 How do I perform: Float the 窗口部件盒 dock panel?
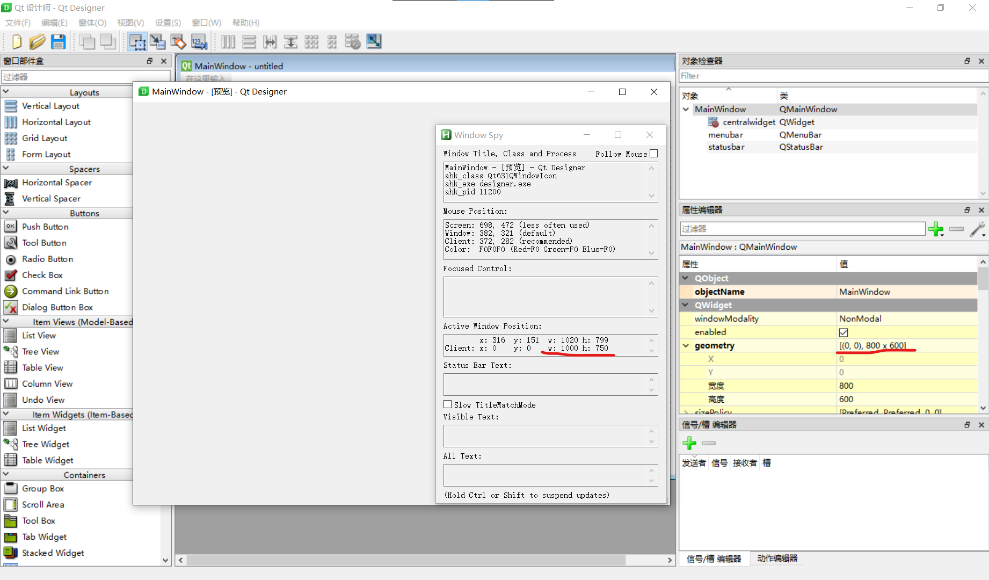(x=150, y=61)
